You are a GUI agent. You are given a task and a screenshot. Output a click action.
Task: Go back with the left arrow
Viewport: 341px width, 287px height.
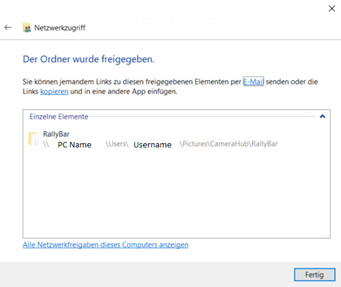(8, 27)
